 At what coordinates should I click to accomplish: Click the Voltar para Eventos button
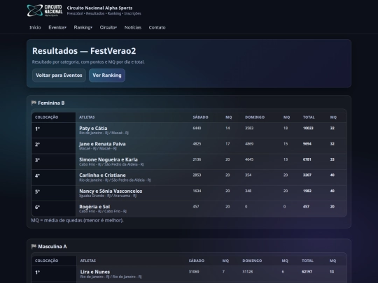59,75
